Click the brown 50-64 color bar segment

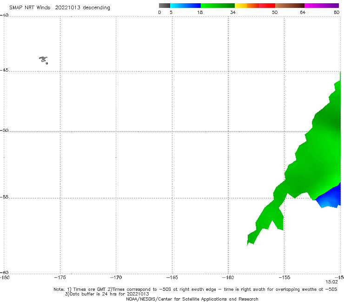tap(290, 6)
